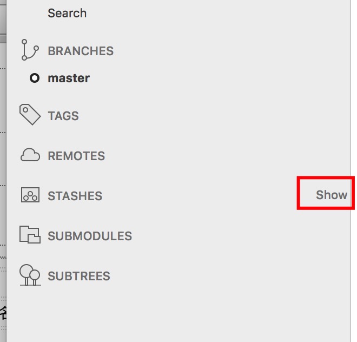The image size is (357, 342).
Task: Open the SUBMODULES section header
Action: [x=90, y=236]
